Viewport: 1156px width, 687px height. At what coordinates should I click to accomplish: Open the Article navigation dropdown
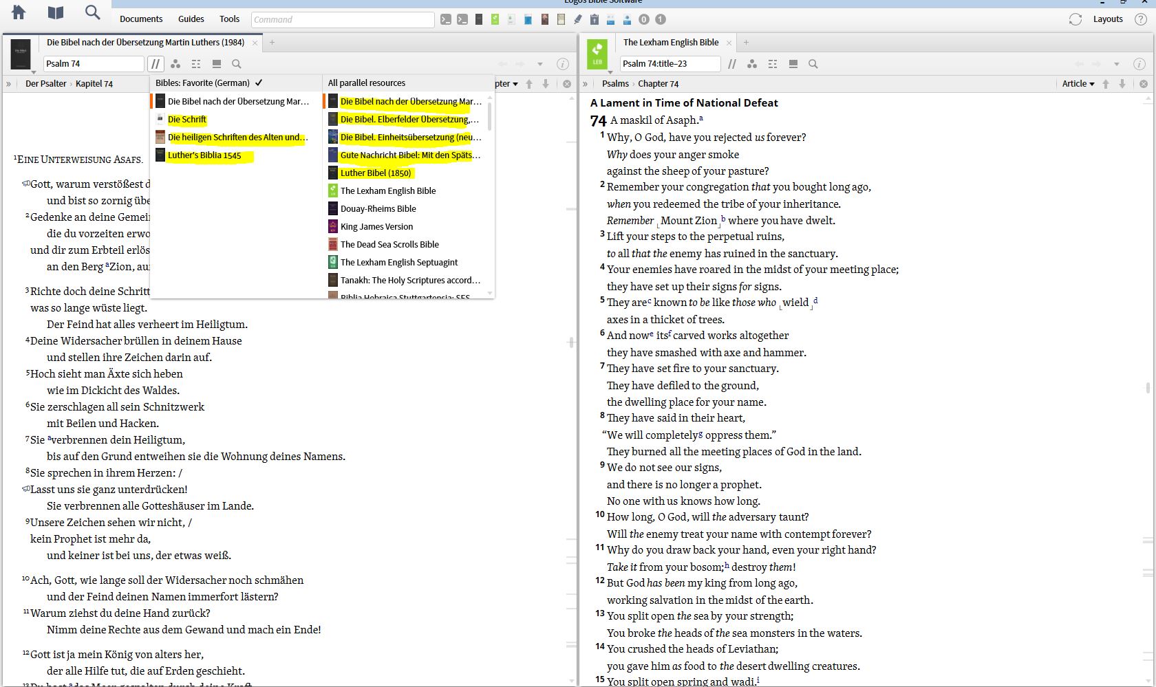(x=1078, y=84)
